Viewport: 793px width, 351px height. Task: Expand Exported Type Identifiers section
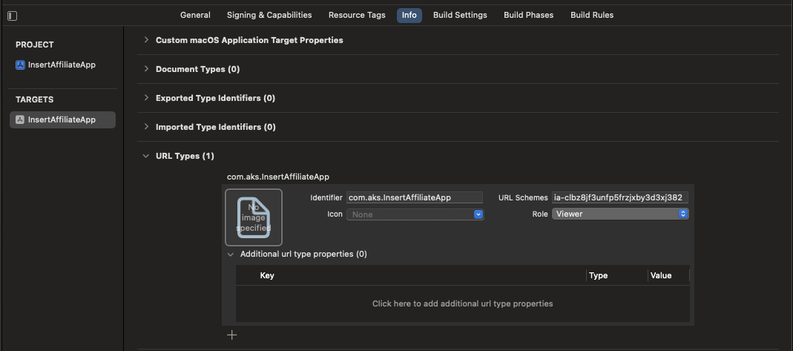tap(146, 98)
